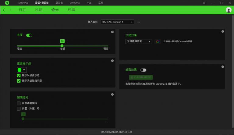
Task: Check 閒置（分鐘）時 checkbox
Action: 19,108
